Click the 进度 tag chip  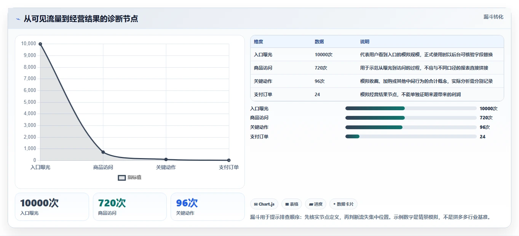[316, 204]
